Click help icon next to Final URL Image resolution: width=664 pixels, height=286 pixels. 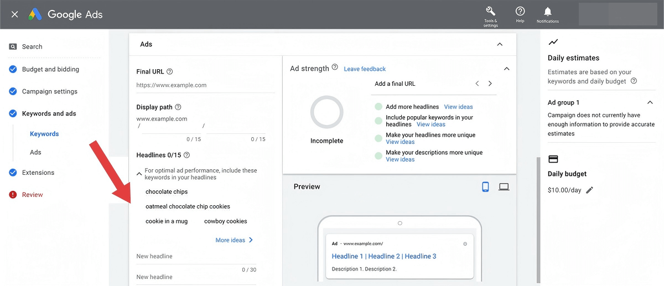170,71
